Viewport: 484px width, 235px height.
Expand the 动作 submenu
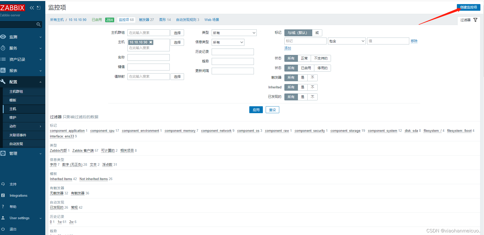tap(40, 126)
